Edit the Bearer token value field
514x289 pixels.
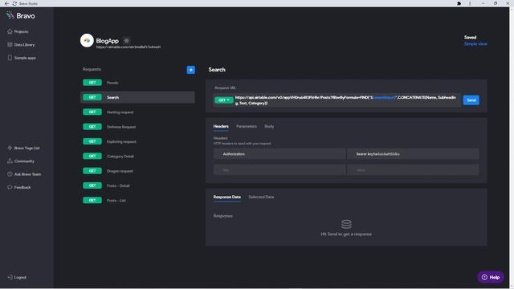pyautogui.click(x=413, y=153)
